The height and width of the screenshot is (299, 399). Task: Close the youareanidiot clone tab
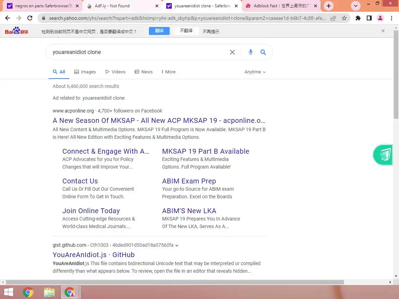236,6
